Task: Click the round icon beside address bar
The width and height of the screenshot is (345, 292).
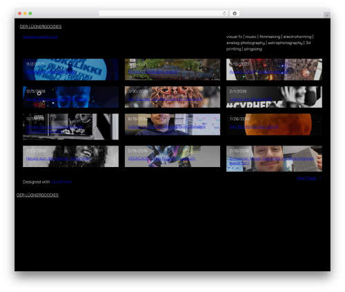Action: (235, 13)
